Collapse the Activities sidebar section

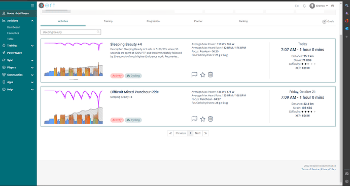(32, 21)
